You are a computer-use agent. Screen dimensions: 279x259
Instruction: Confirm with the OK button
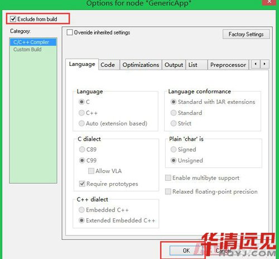tap(186, 251)
